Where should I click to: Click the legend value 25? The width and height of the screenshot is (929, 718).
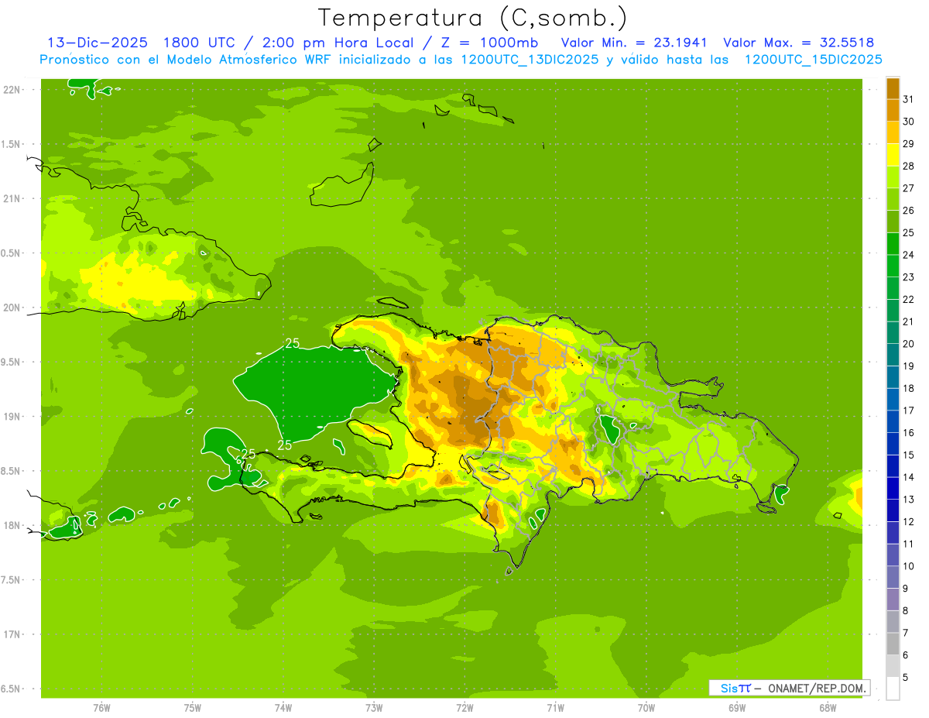(909, 232)
